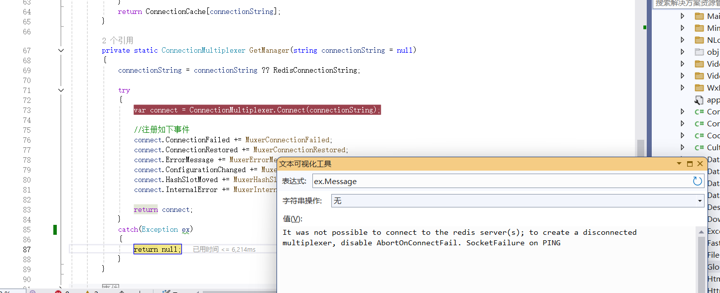This screenshot has width=720, height=293.
Task: Expand the "NLo" folder node
Action: tap(683, 40)
